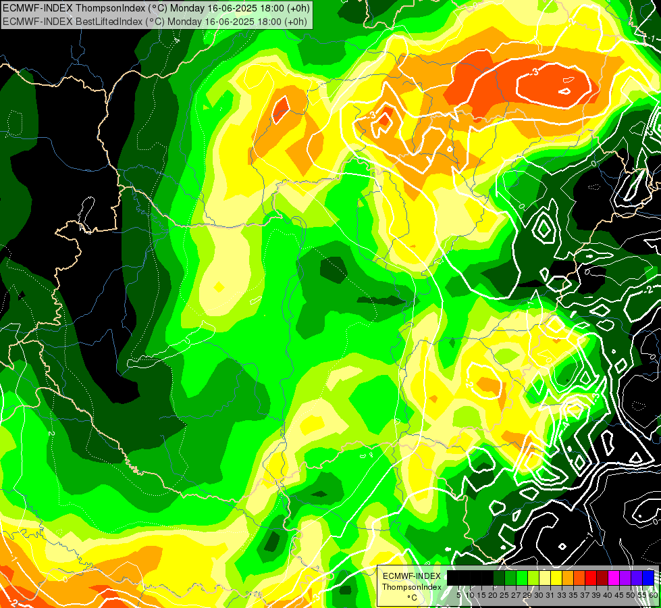Select the dark red legend swatch
The height and width of the screenshot is (608, 661).
coord(602,578)
